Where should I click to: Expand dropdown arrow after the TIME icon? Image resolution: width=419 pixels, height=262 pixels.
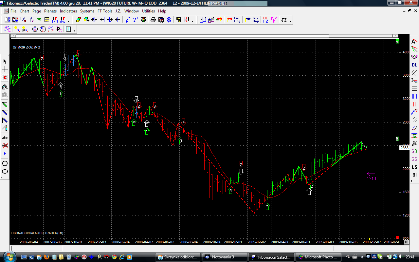pos(68,21)
